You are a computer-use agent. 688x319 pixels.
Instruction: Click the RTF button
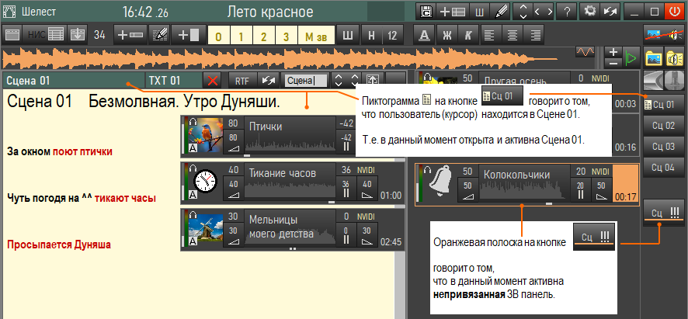tap(242, 81)
